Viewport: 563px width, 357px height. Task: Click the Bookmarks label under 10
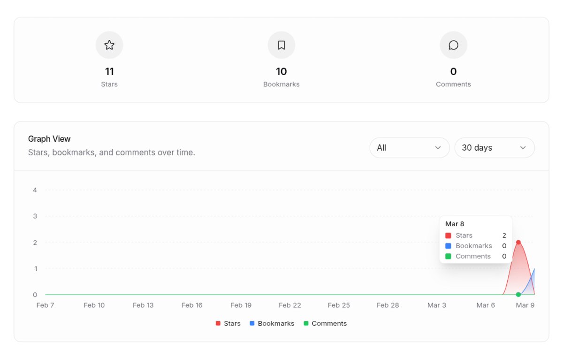[x=281, y=84]
